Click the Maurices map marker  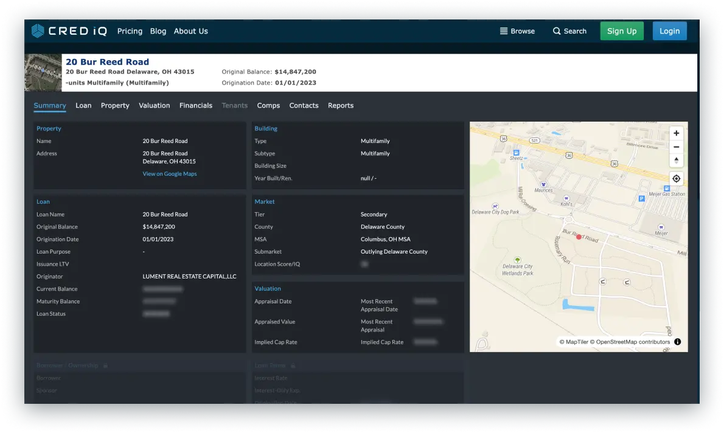[x=543, y=185]
